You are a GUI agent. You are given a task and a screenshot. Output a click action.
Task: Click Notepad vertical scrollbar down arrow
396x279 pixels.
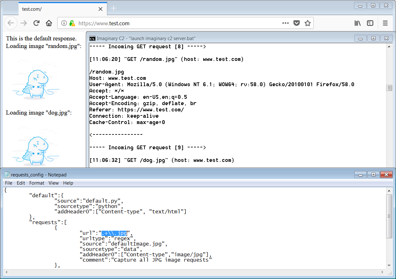(x=389, y=266)
